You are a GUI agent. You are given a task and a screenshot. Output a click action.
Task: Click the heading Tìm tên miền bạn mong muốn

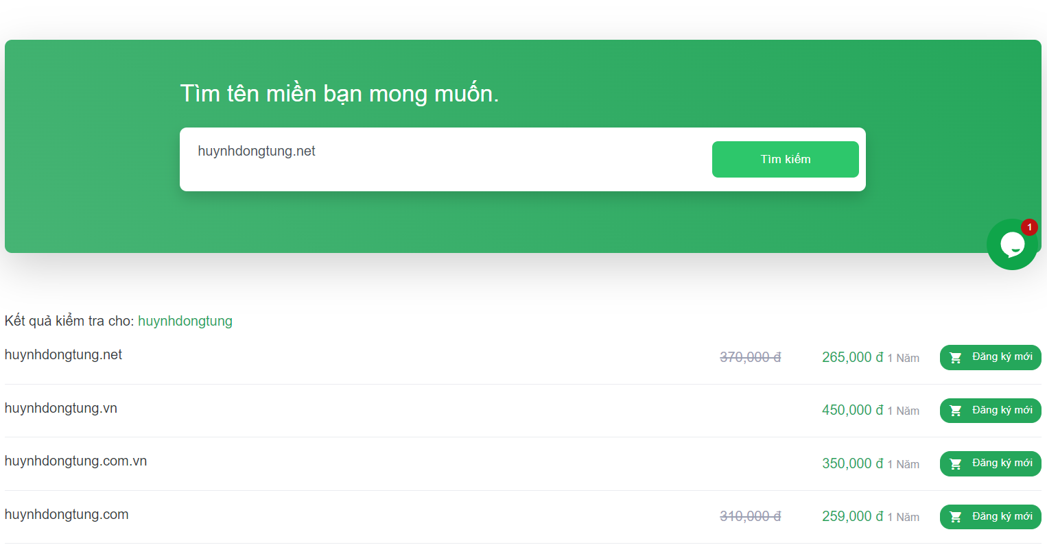(x=340, y=93)
